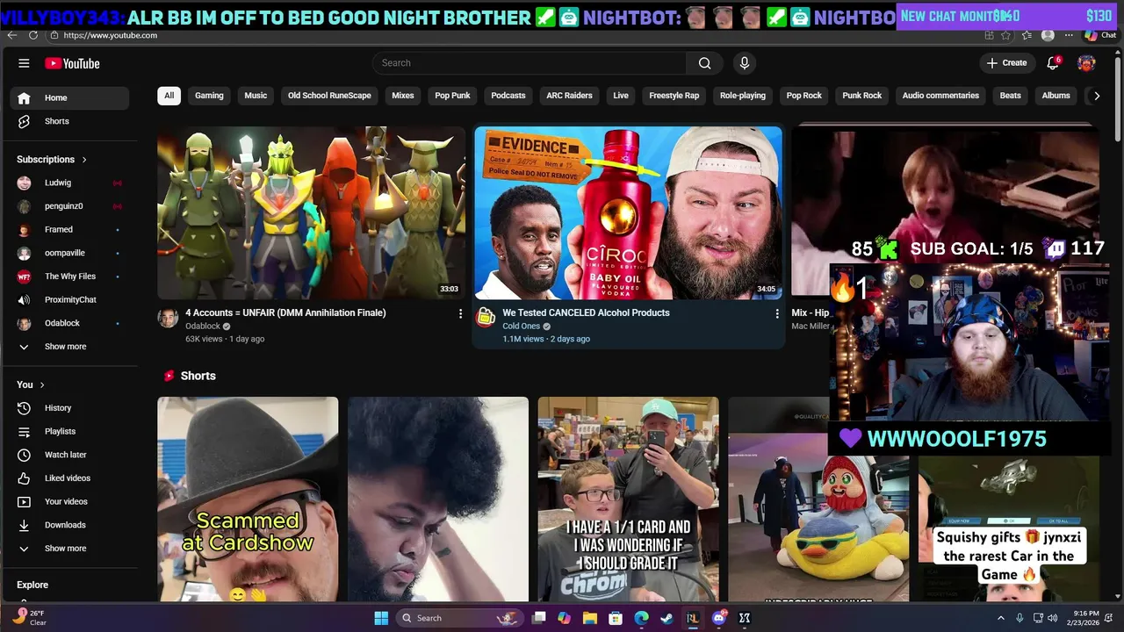Start voice search with the microphone icon
1124x632 pixels.
click(745, 63)
